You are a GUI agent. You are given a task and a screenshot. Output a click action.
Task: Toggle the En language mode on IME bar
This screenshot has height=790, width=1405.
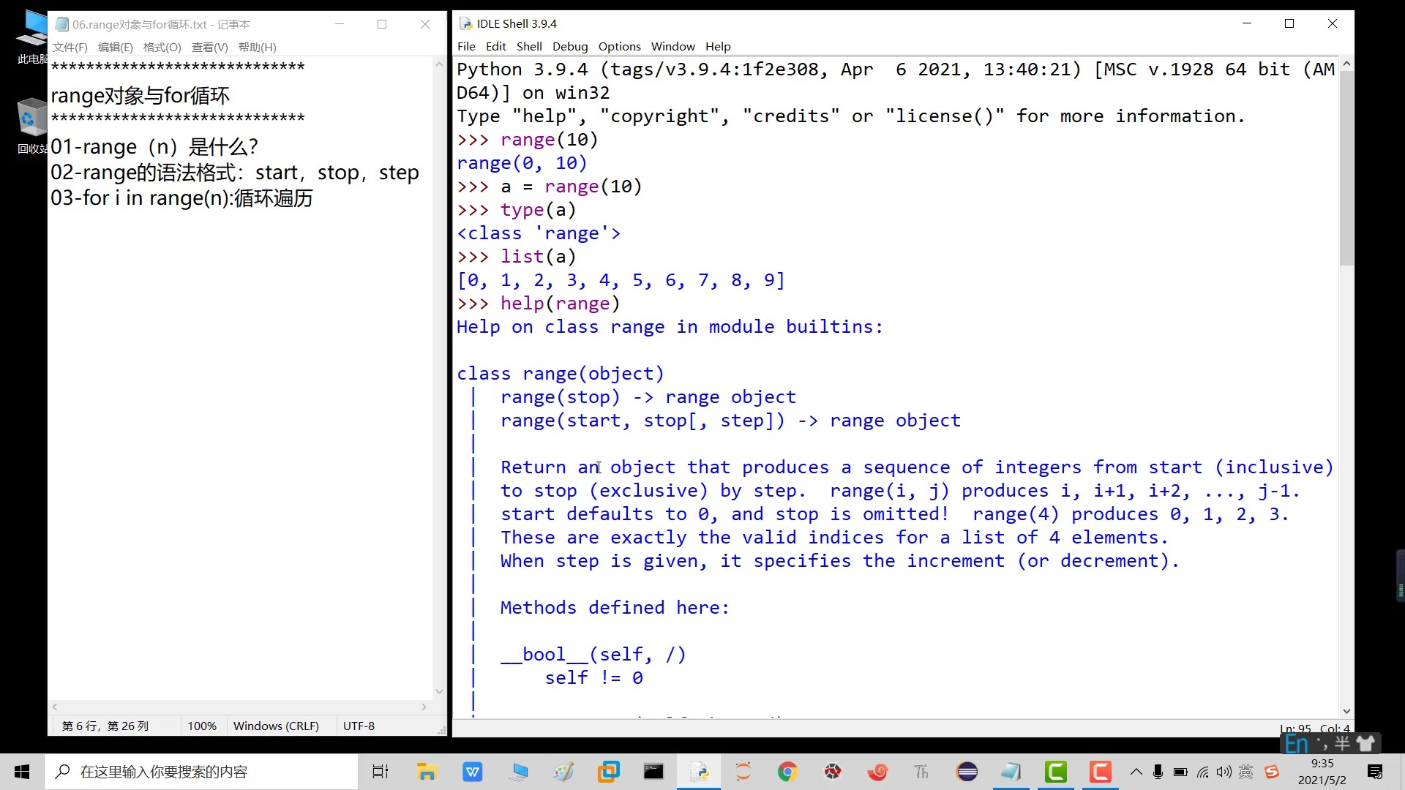tap(1297, 744)
